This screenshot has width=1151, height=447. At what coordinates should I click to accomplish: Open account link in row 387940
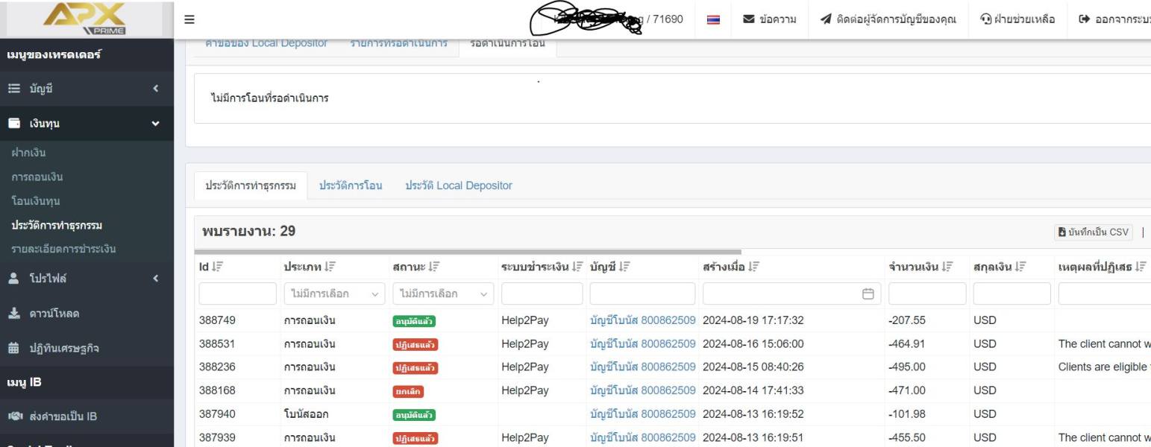pyautogui.click(x=642, y=414)
